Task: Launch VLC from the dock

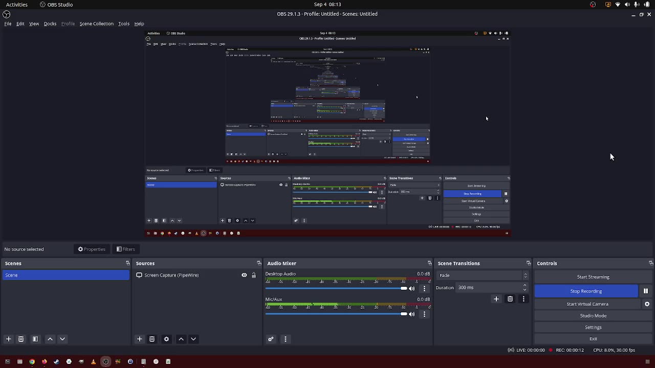Action: (x=93, y=361)
